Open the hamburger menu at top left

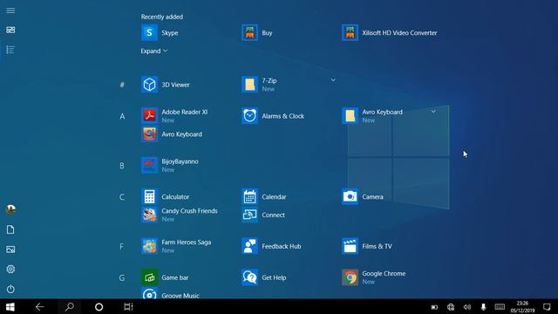click(10, 10)
